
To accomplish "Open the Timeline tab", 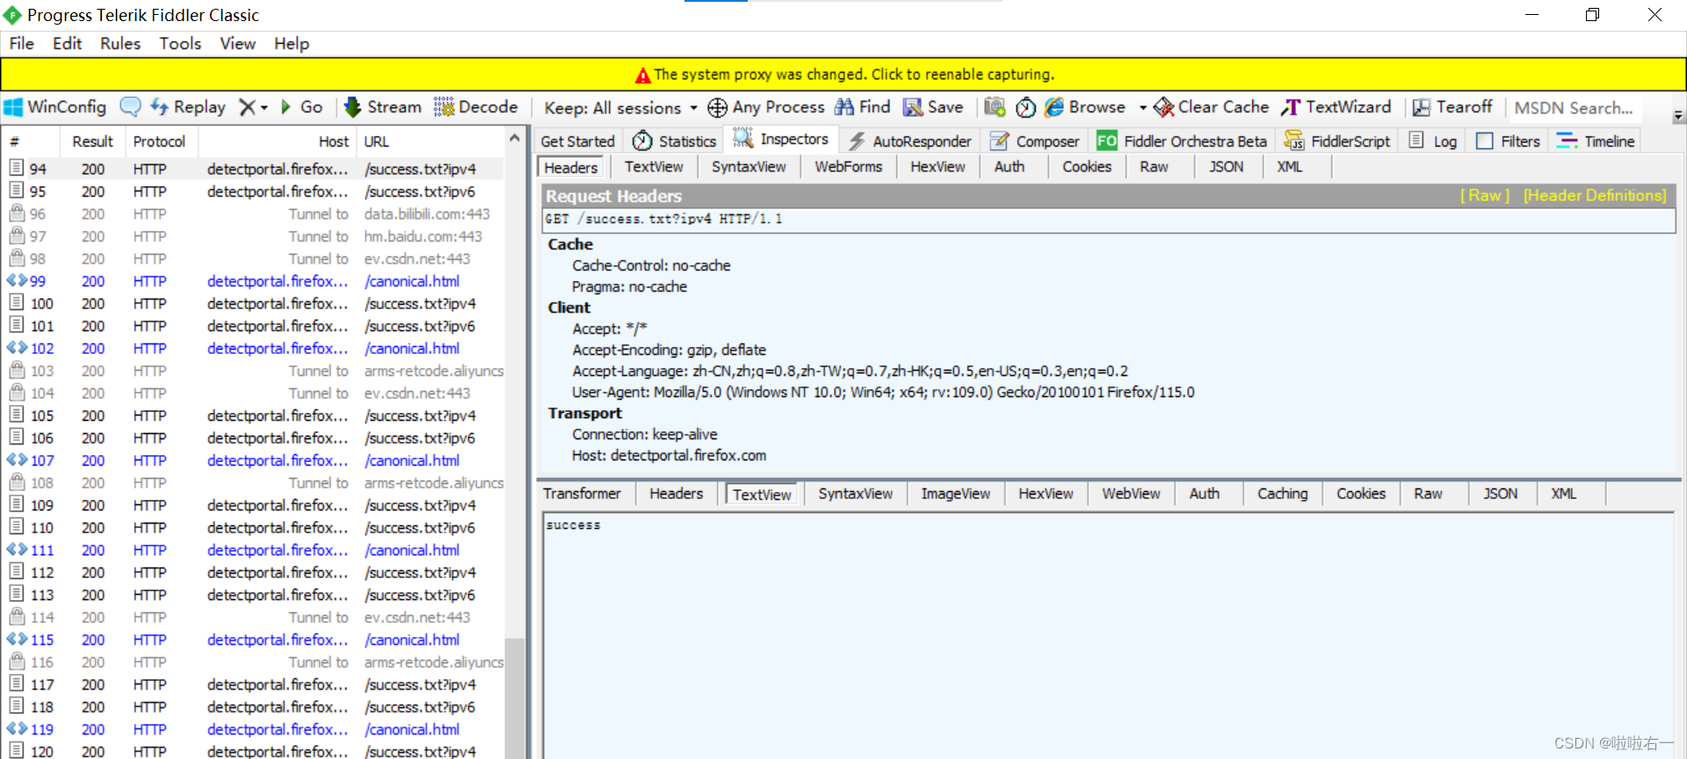I will pyautogui.click(x=1596, y=141).
